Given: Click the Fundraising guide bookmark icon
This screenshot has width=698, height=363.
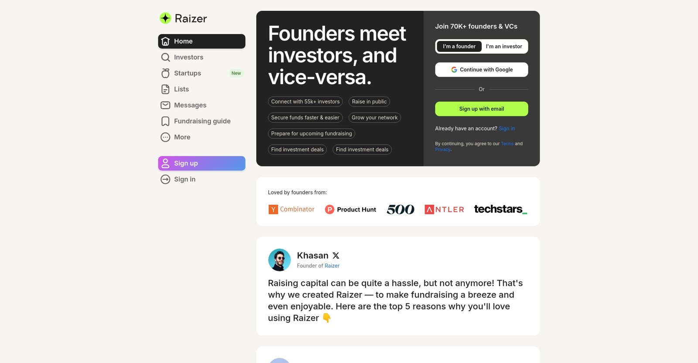Looking at the screenshot, I should coord(165,121).
